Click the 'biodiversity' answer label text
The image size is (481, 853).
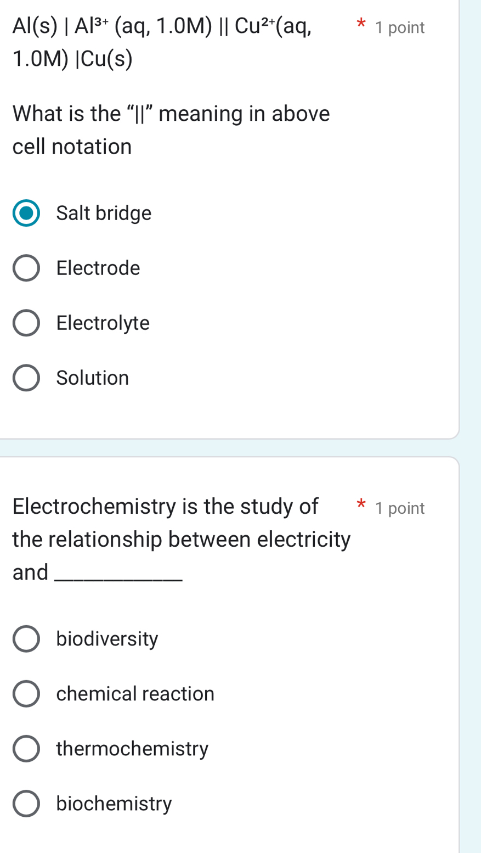tap(107, 639)
